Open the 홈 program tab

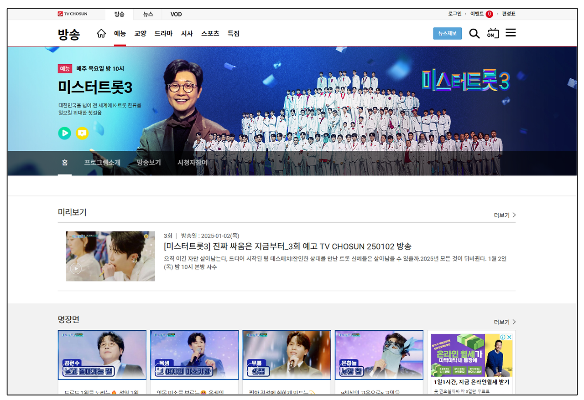(65, 163)
